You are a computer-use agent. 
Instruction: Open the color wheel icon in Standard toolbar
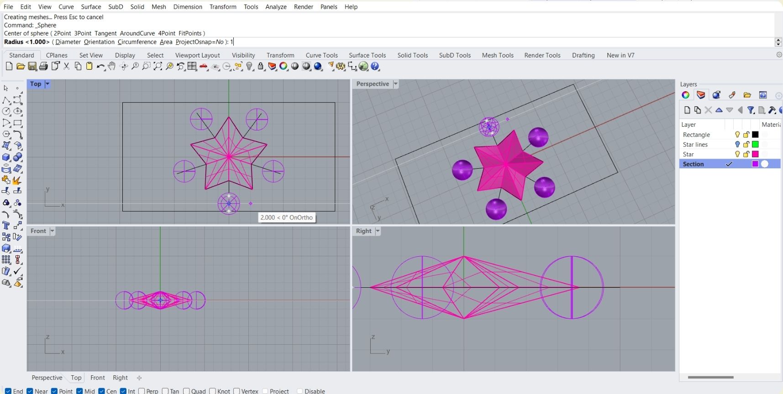pos(284,67)
